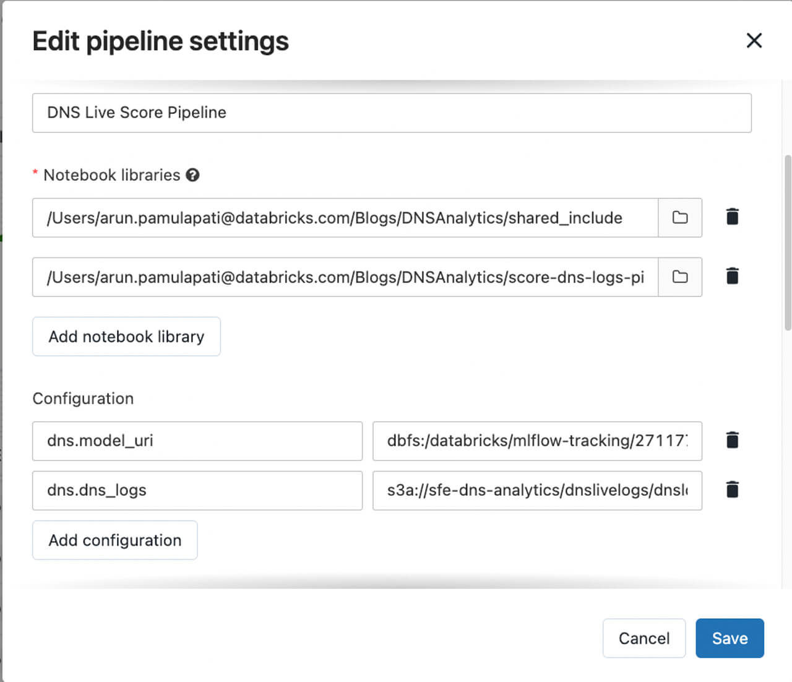Viewport: 792px width, 682px height.
Task: Click the s3a sfe-dns-analytics value field
Action: pyautogui.click(x=536, y=491)
